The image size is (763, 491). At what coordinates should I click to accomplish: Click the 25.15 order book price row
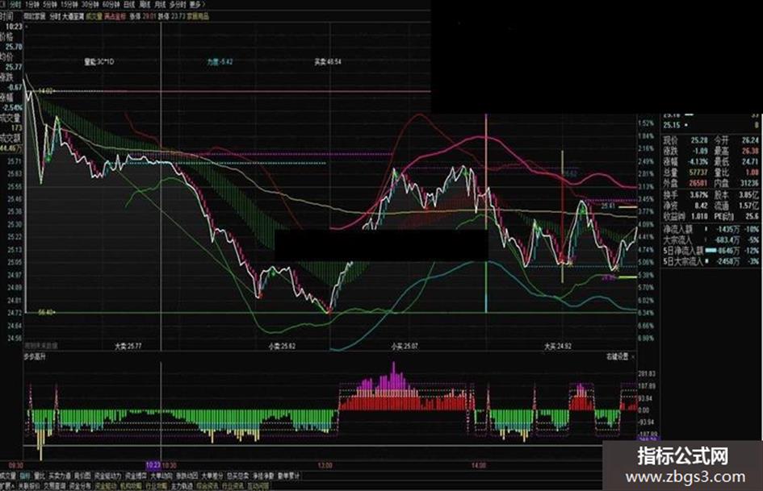pos(711,125)
